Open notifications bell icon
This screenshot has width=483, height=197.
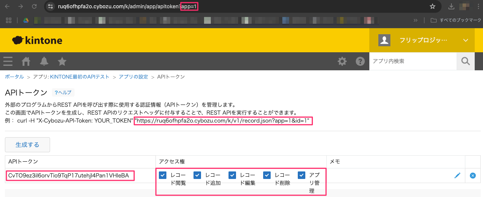click(44, 61)
